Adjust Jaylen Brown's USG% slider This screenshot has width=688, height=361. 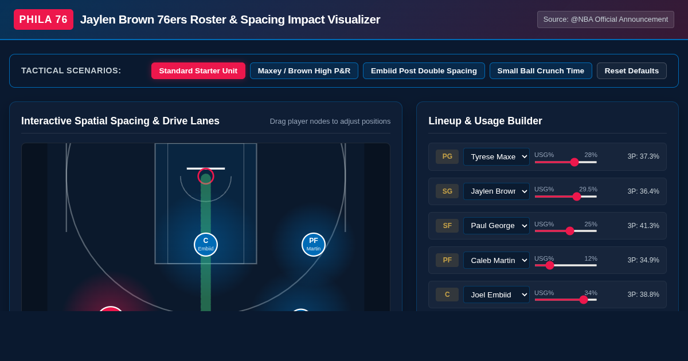[x=566, y=197]
